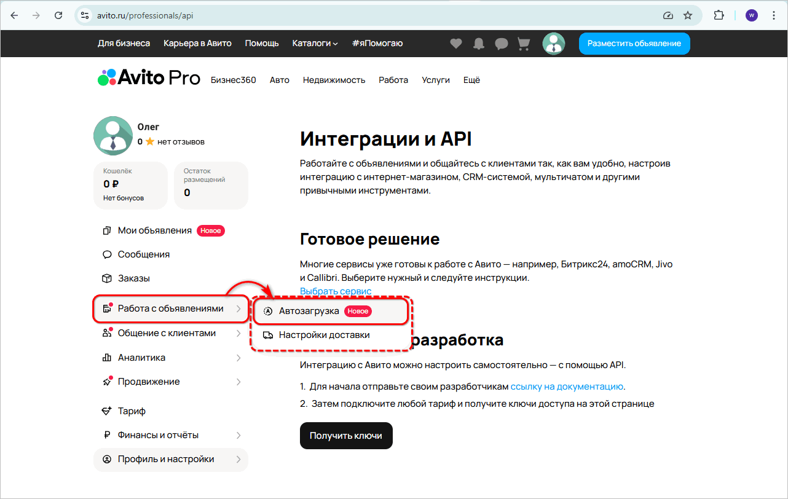Open Заказы via its package icon
Screen dimensions: 788x499
107,278
